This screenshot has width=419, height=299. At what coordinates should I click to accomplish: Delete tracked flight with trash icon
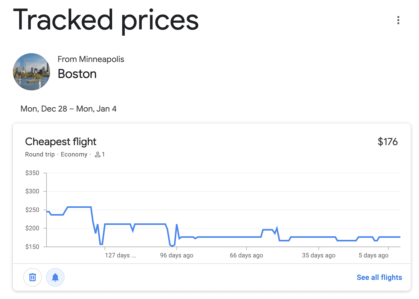pyautogui.click(x=33, y=277)
